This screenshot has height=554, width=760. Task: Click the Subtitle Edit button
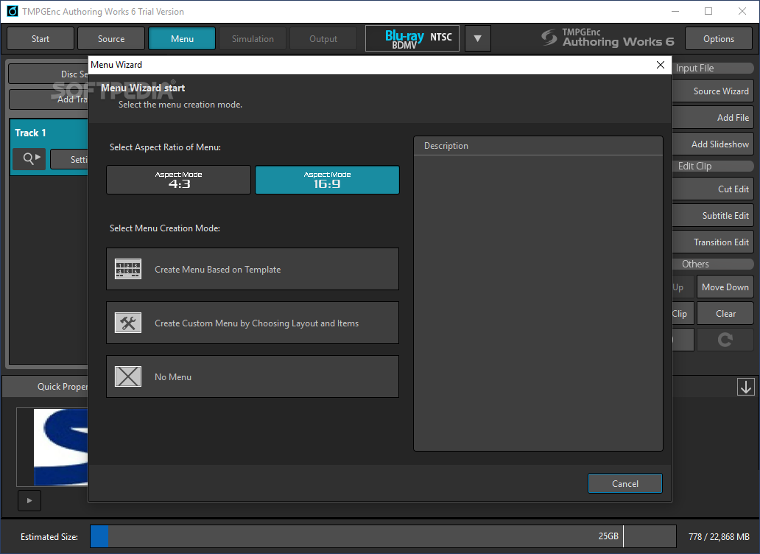713,216
